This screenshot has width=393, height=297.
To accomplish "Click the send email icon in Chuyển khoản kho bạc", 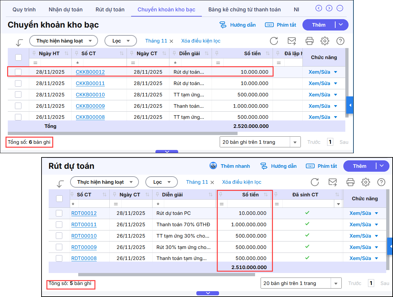I will pyautogui.click(x=292, y=41).
